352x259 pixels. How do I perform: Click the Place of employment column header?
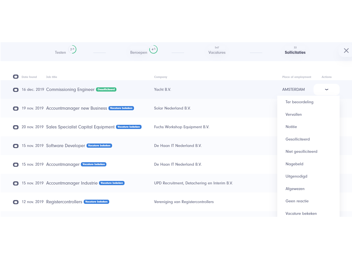pyautogui.click(x=297, y=77)
